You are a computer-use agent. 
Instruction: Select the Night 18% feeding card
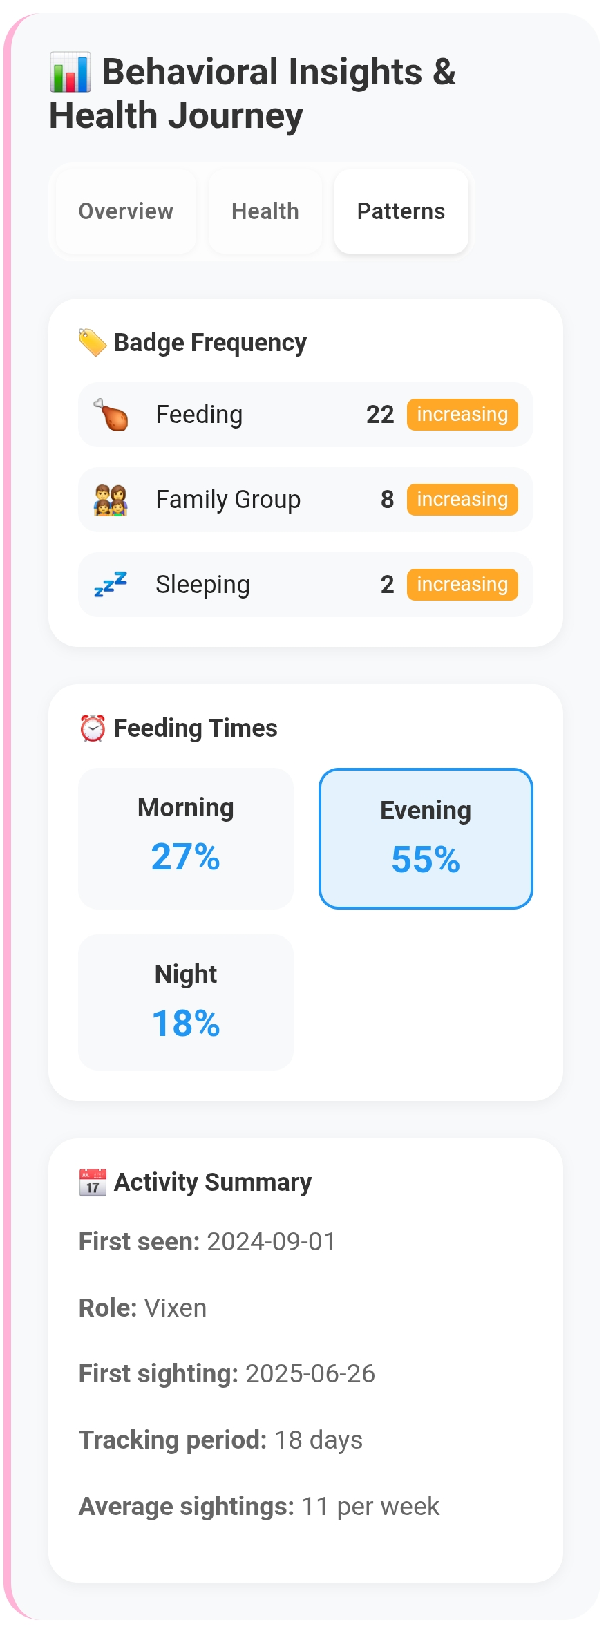186,1002
